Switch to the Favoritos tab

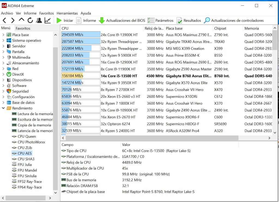23,28
